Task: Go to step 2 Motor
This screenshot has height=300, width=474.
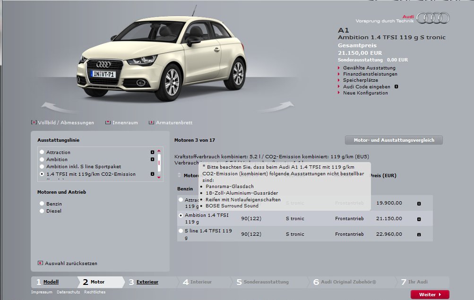Action: coord(97,282)
